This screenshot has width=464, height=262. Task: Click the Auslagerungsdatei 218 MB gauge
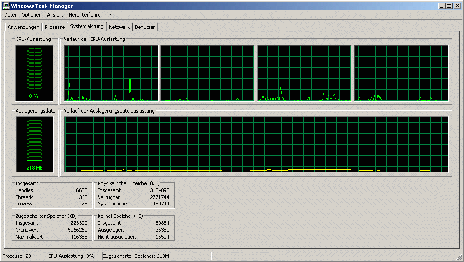[x=34, y=144]
